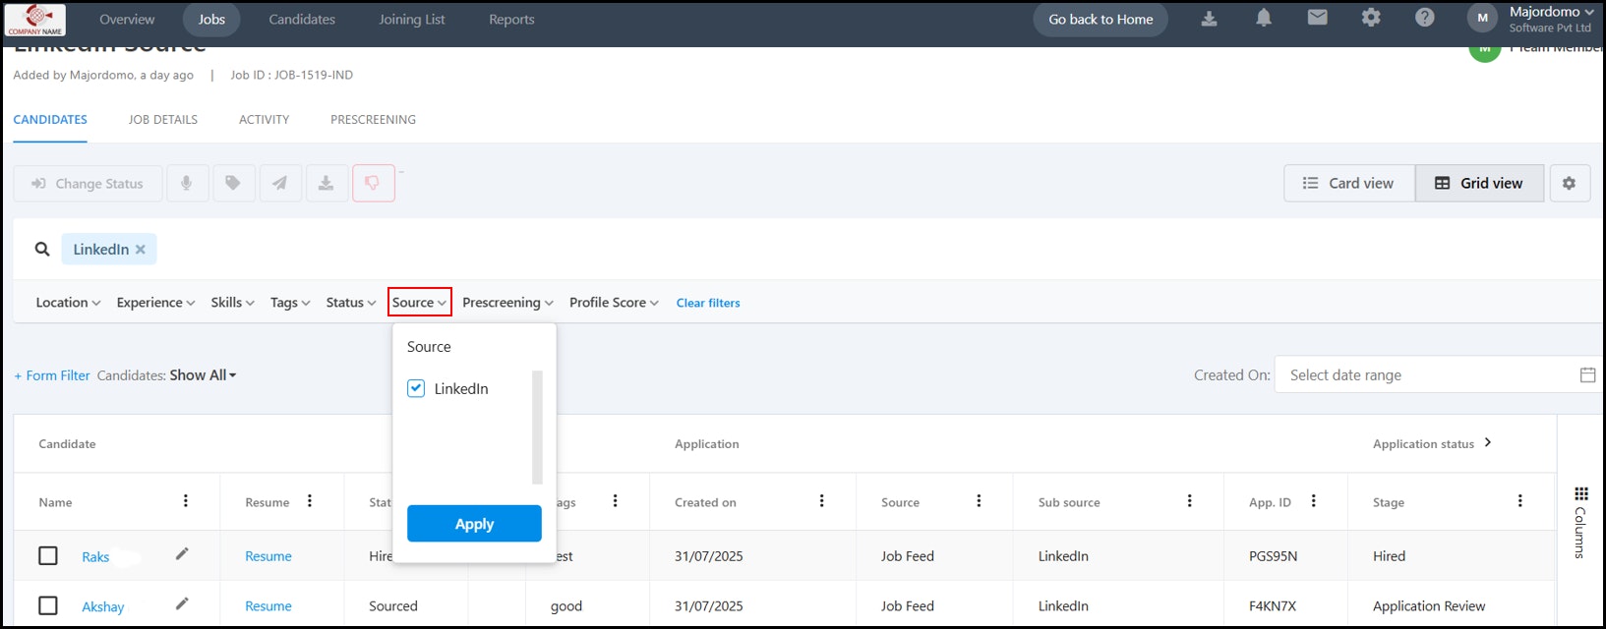Apply the Source filter

474,524
